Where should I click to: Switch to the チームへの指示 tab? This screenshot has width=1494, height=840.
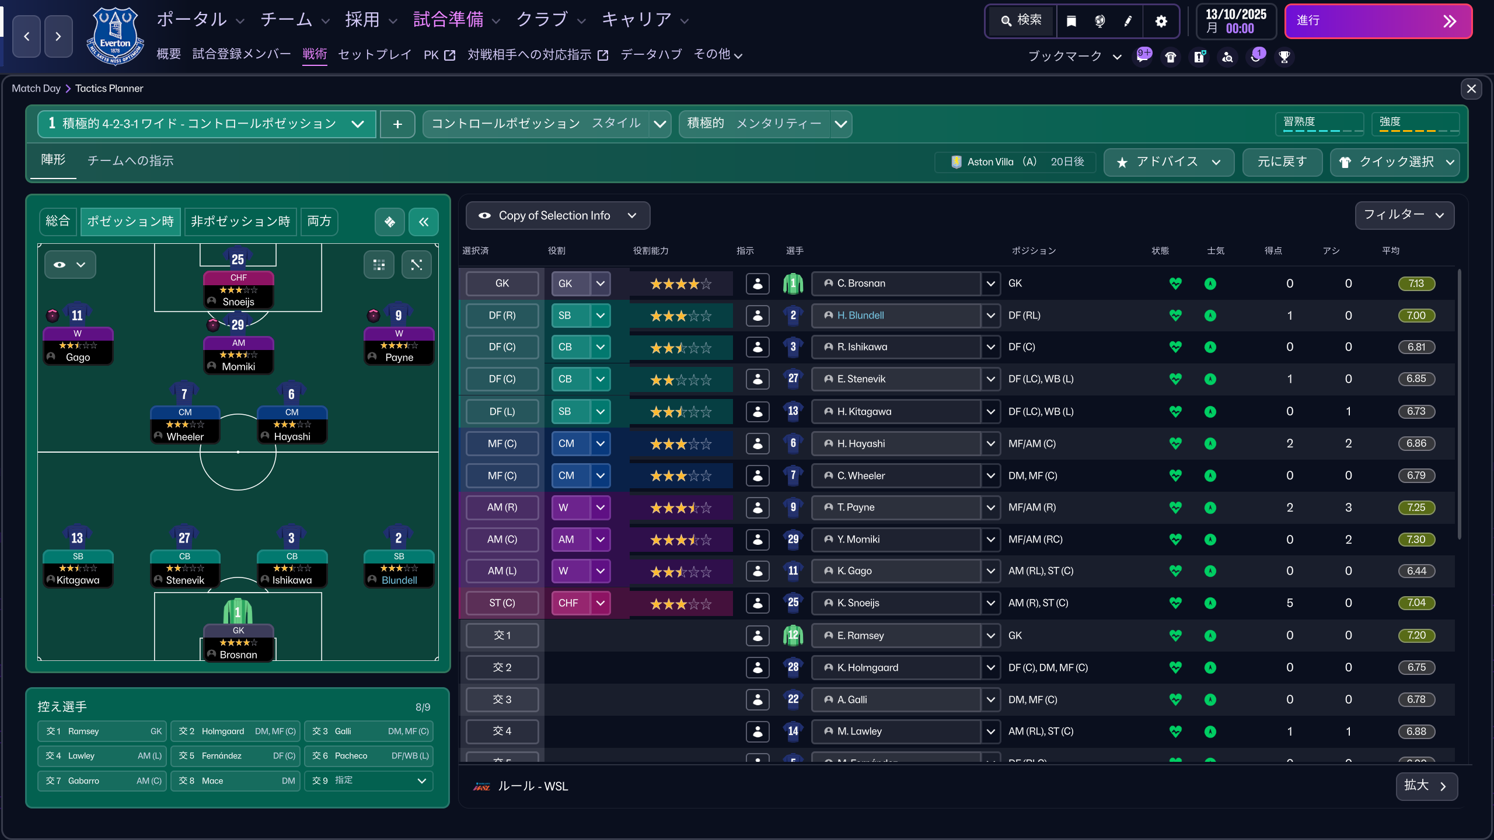pyautogui.click(x=130, y=161)
